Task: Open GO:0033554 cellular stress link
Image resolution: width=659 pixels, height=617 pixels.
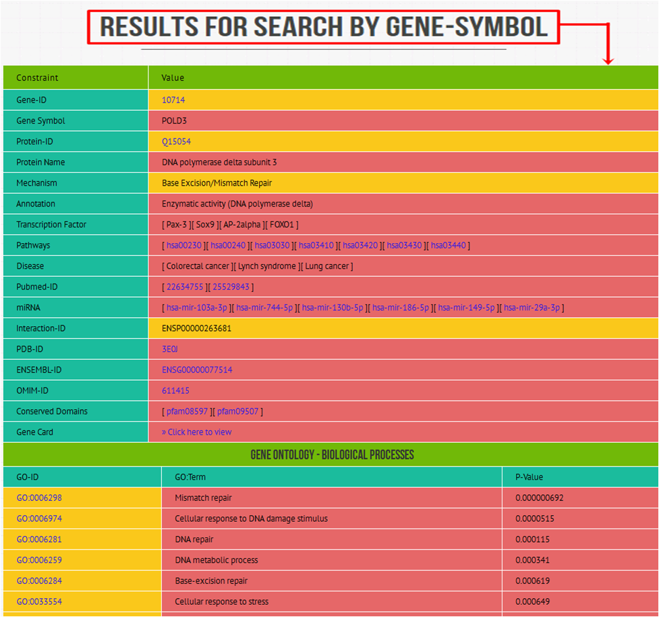Action: point(39,601)
